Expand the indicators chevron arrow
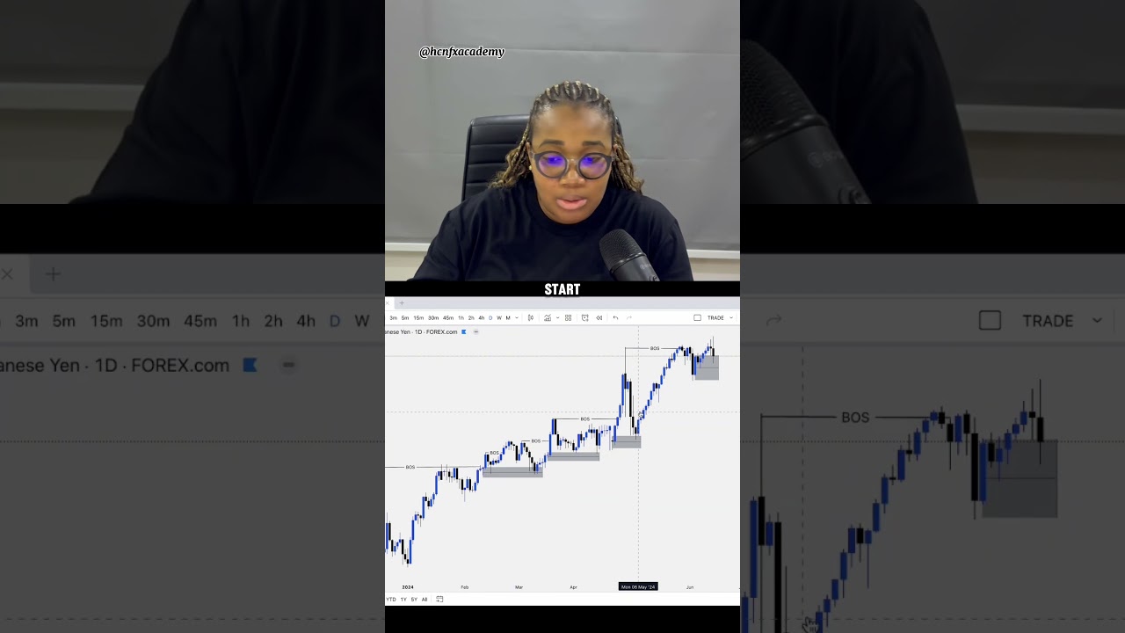This screenshot has width=1125, height=633. coord(558,317)
